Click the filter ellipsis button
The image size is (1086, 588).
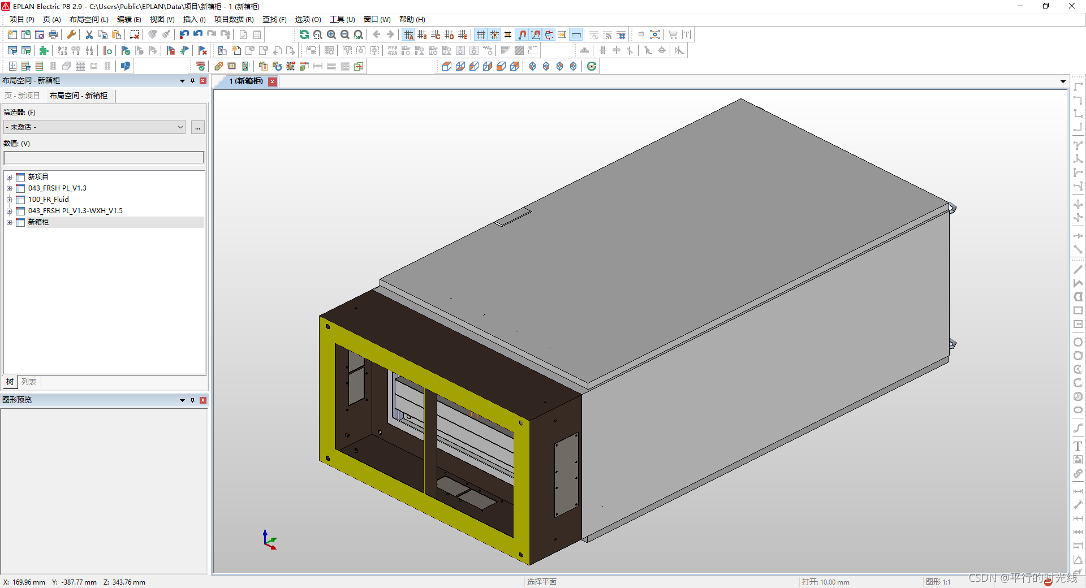[x=197, y=127]
